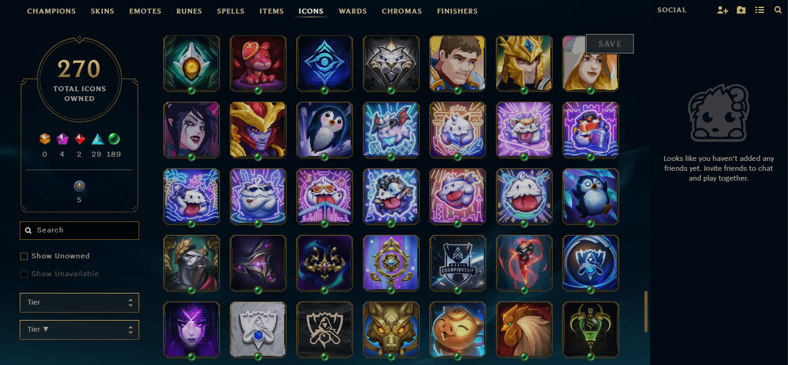Expand the Tier ▼ sorting dropdown
The image size is (788, 365).
(79, 329)
